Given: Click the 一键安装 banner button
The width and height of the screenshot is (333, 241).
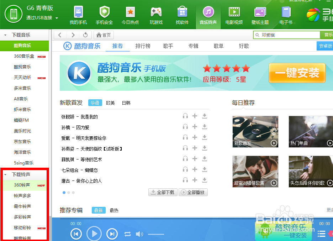Looking at the screenshot, I should coord(297,73).
